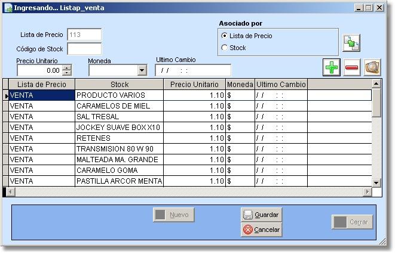Click the Guardar save button
The height and width of the screenshot is (254, 395).
261,215
